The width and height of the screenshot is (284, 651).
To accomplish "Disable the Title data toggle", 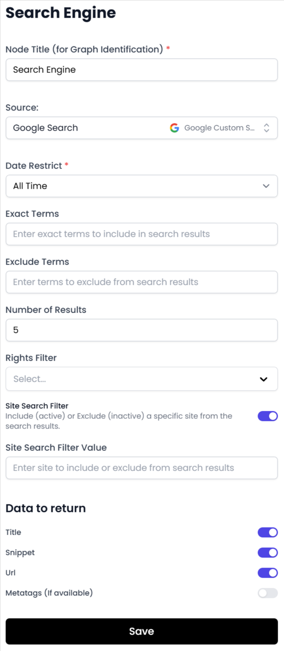I will tap(268, 532).
